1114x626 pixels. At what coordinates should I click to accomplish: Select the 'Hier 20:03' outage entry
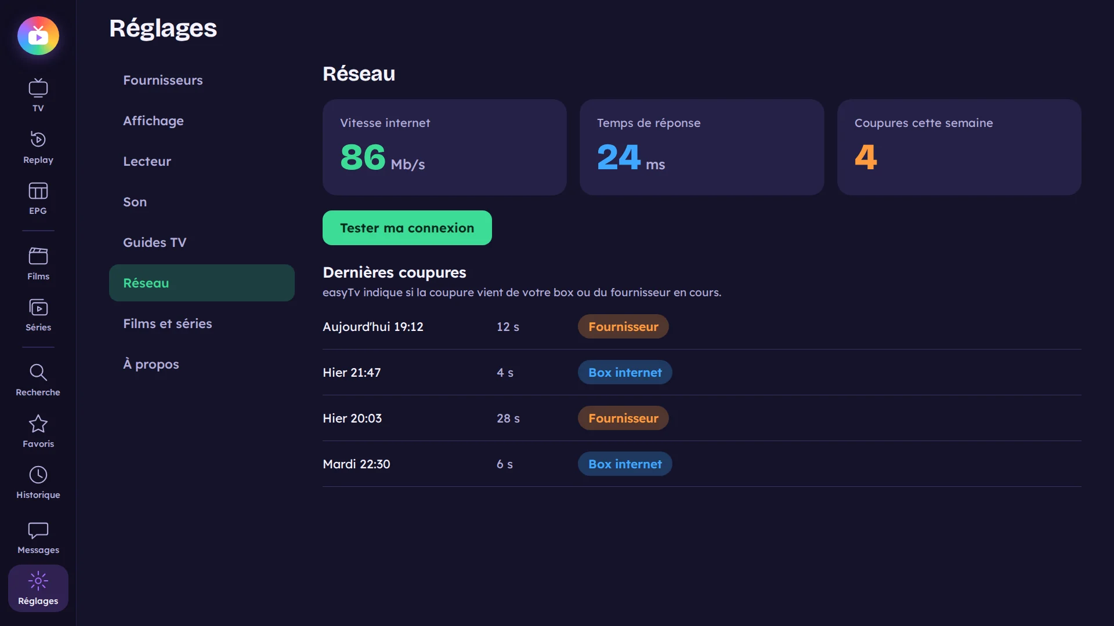[702, 418]
